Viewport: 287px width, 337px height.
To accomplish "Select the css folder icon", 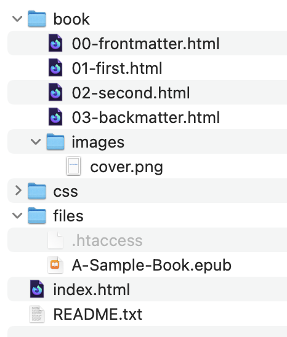I will (x=37, y=191).
